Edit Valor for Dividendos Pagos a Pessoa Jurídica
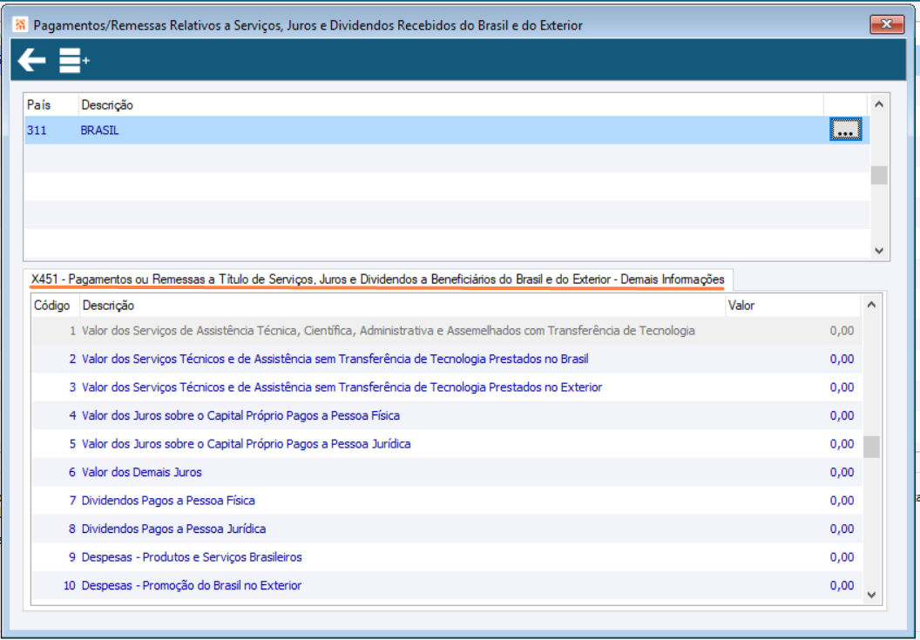920x640 pixels. click(x=793, y=529)
